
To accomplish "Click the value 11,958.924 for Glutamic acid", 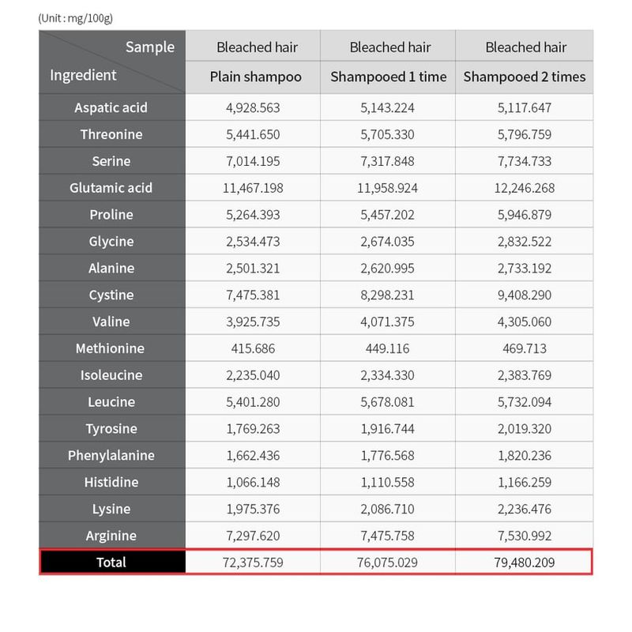I will 388,188.
